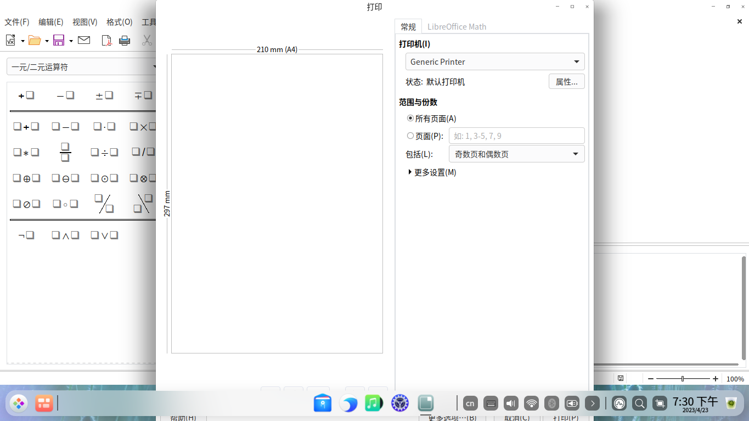Open the file Open icon on toolbar
749x421 pixels.
[x=34, y=40]
